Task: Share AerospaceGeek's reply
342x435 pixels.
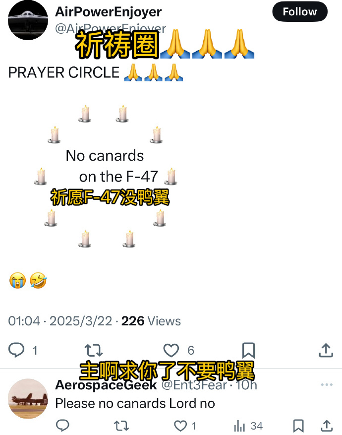Action: [327, 426]
